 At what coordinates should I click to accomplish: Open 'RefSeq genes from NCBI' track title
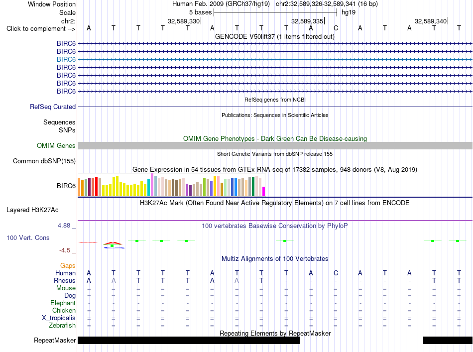[275, 100]
